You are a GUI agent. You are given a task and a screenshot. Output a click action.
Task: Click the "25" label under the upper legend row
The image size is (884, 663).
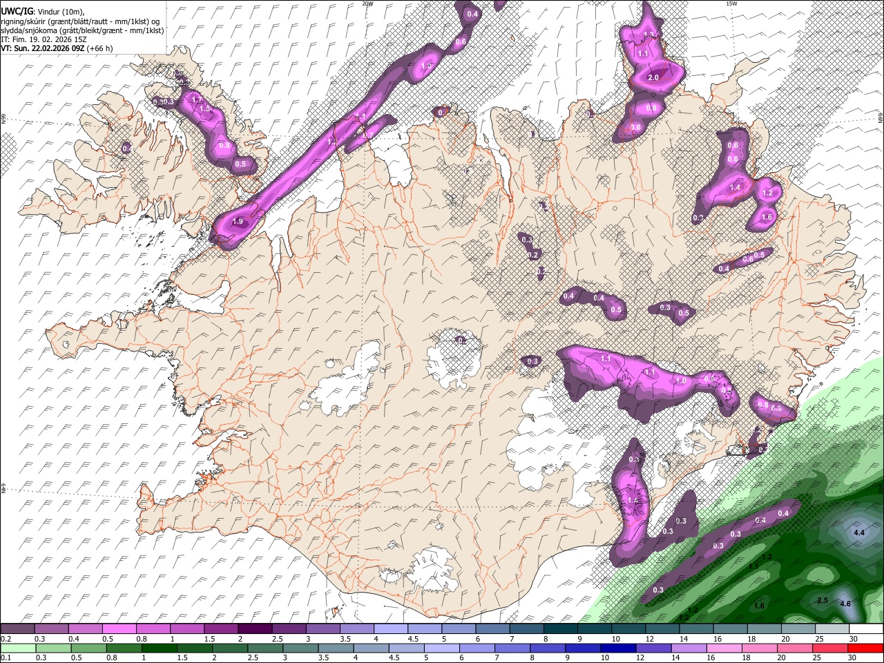point(819,639)
